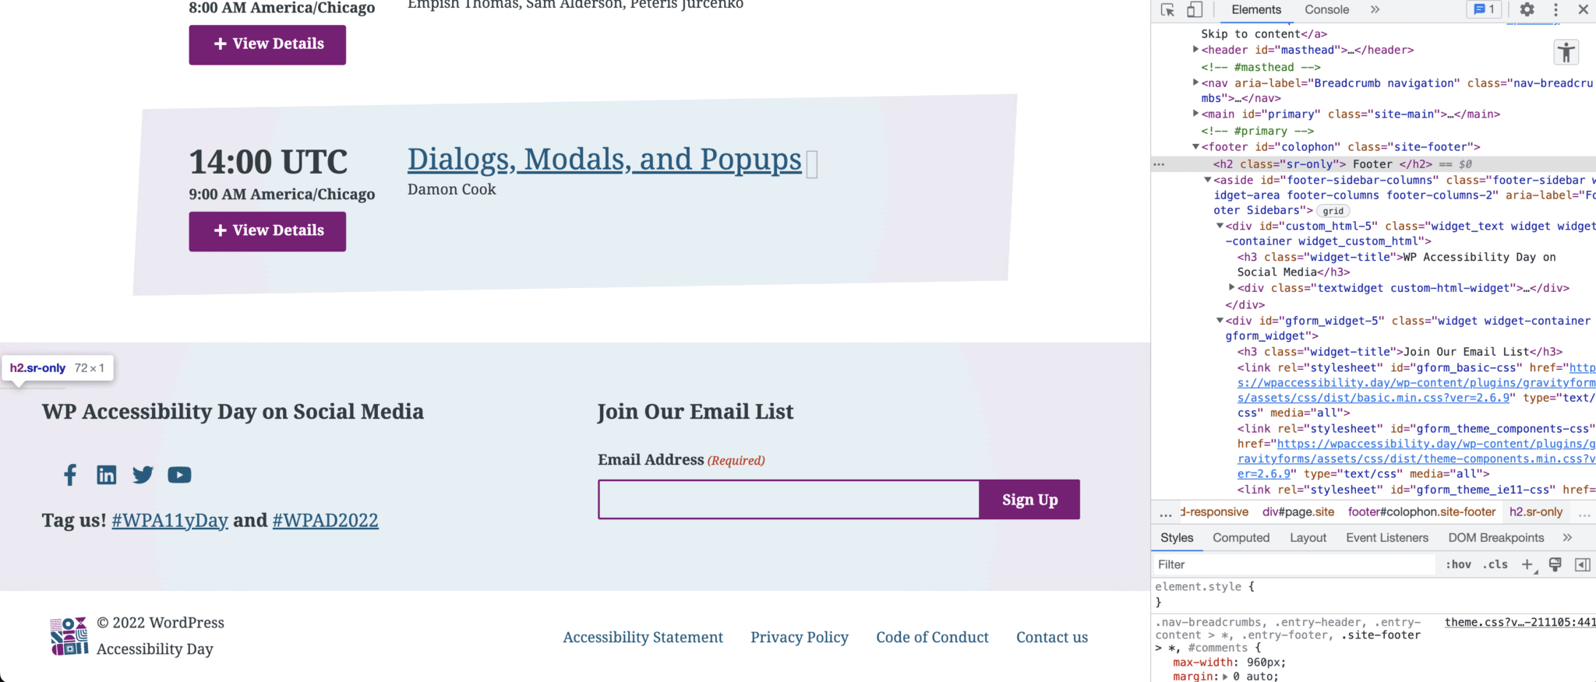Image resolution: width=1596 pixels, height=682 pixels.
Task: Expand the textwidget custom-html-widget div
Action: click(x=1231, y=287)
